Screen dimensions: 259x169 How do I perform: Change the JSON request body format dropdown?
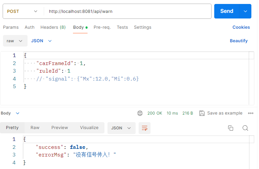41,41
